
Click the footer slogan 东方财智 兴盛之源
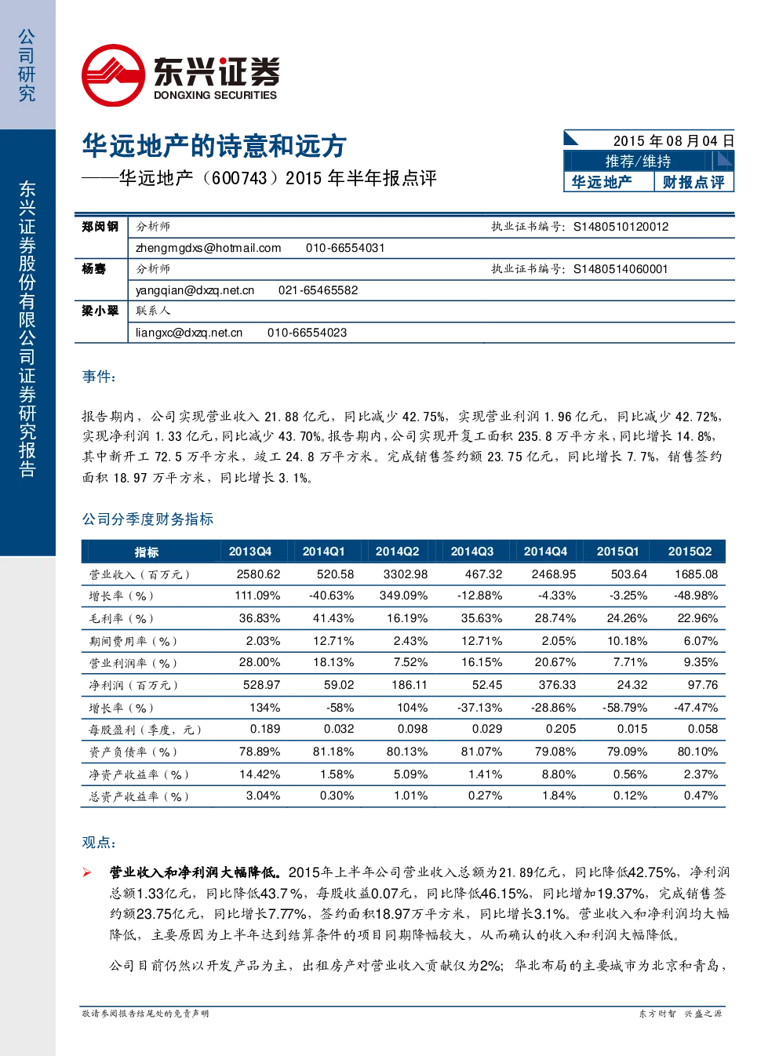pos(680,1014)
